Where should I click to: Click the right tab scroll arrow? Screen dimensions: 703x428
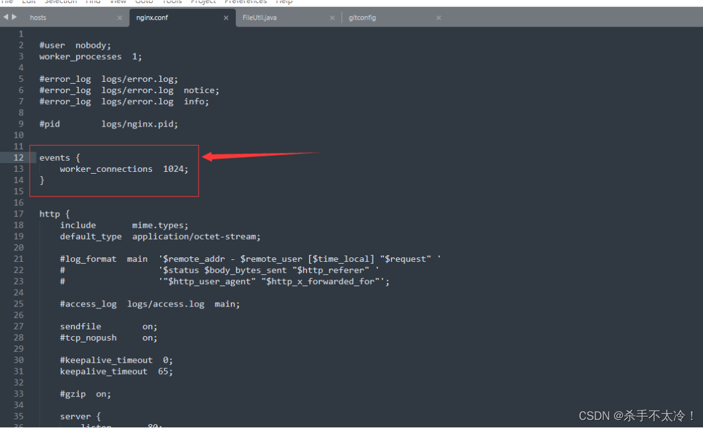pyautogui.click(x=14, y=17)
